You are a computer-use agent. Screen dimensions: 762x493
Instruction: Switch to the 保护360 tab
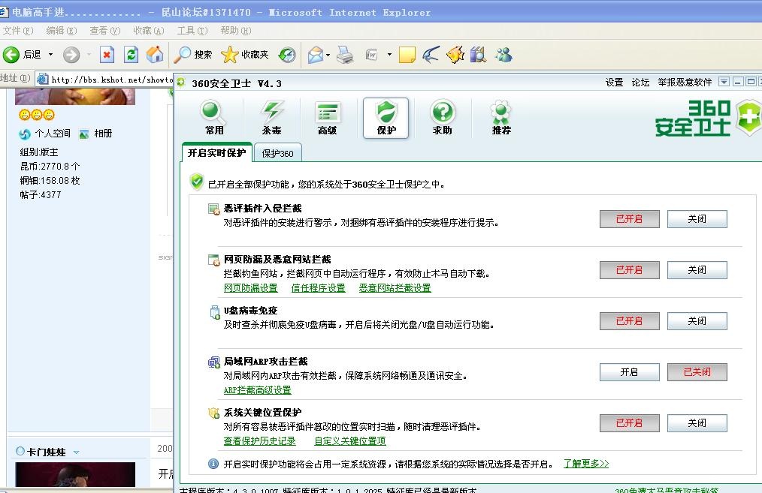[277, 153]
